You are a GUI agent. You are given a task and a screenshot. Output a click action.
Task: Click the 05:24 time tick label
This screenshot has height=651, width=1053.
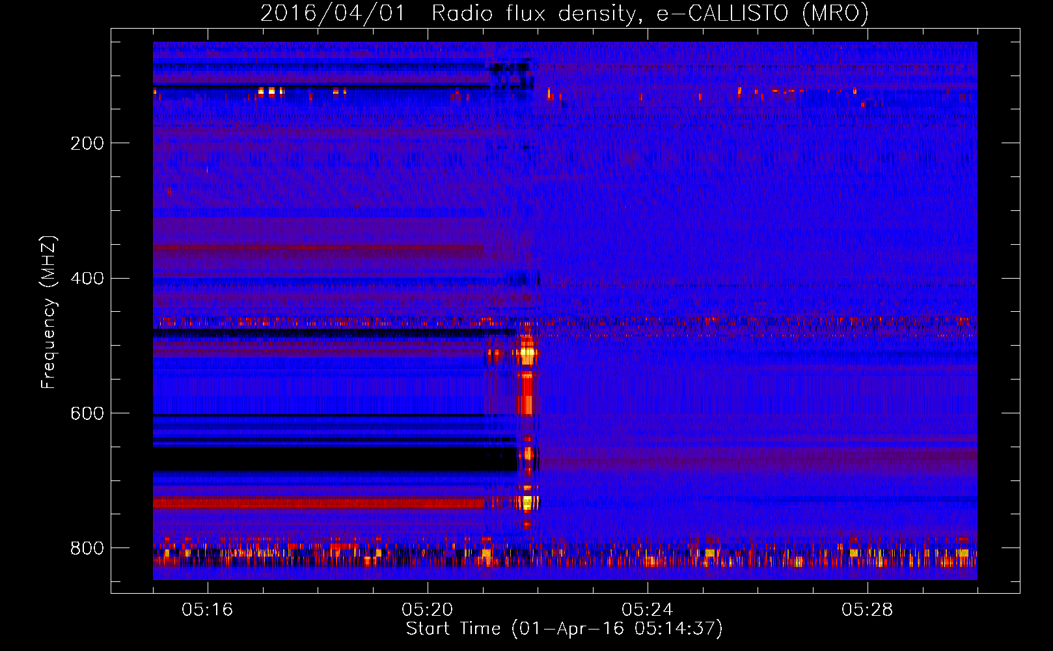648,609
